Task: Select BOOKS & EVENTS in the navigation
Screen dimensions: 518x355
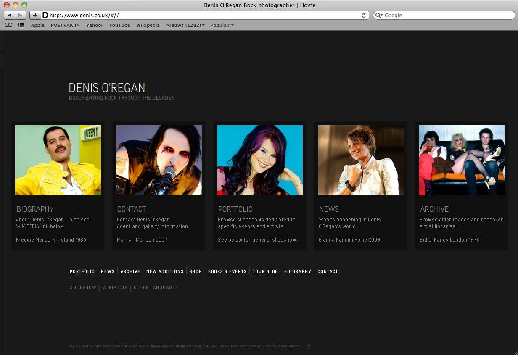Action: (x=227, y=271)
